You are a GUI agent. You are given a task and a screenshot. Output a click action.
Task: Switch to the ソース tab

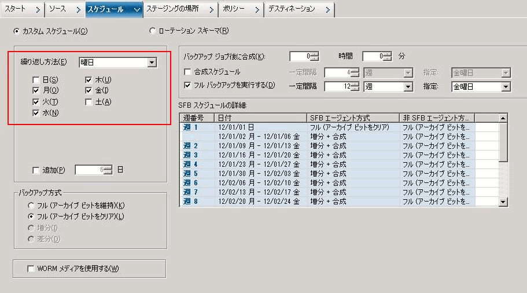click(x=64, y=9)
